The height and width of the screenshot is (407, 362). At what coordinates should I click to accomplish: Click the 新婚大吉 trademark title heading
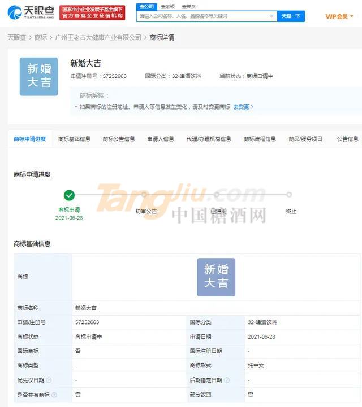pyautogui.click(x=85, y=63)
